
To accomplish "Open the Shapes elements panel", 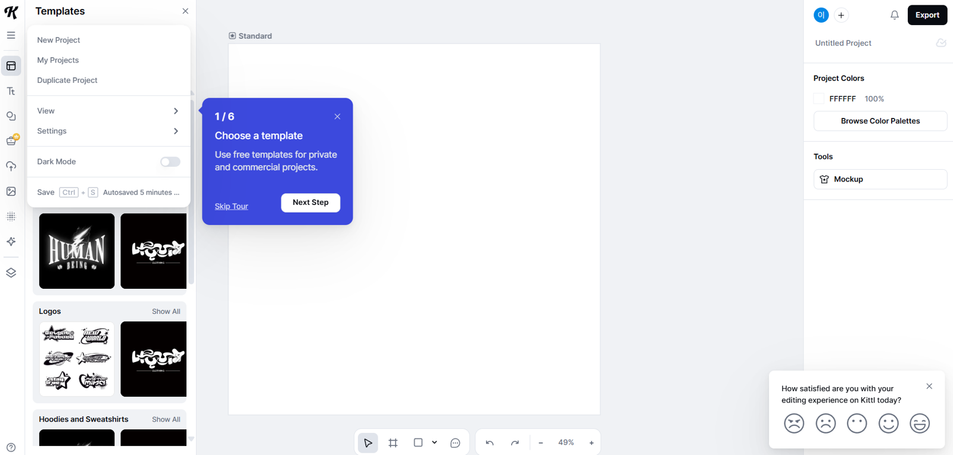I will pos(11,116).
